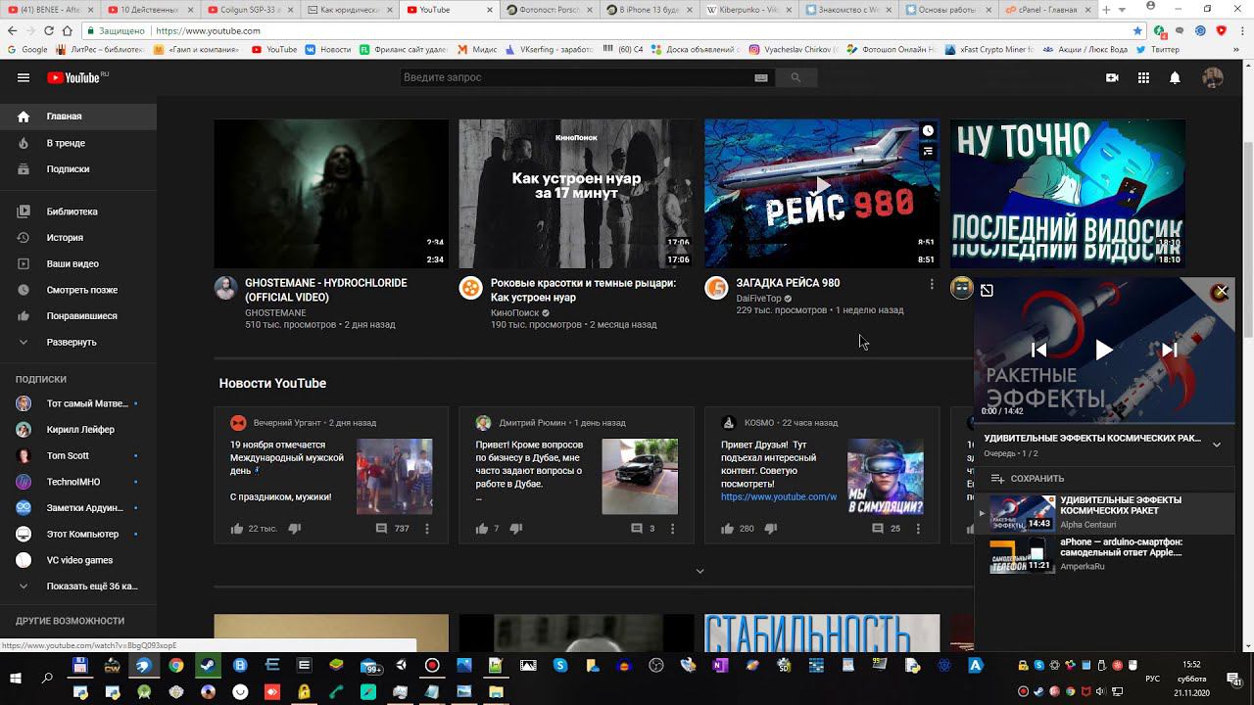The image size is (1254, 705).
Task: Open the YouTube apps grid
Action: [x=1143, y=77]
